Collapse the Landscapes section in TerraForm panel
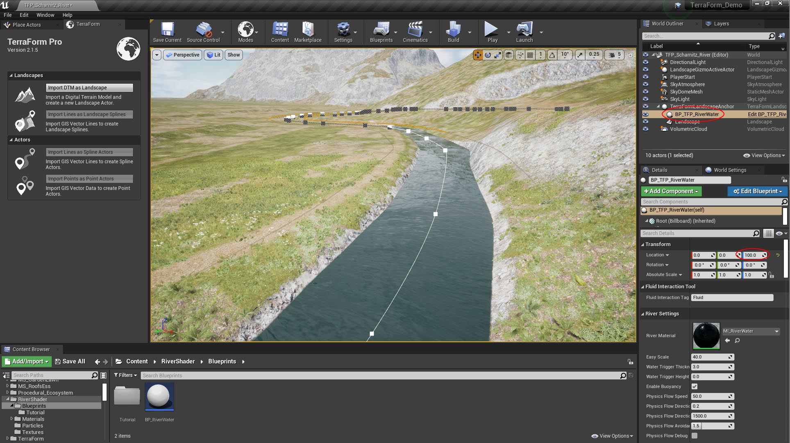The width and height of the screenshot is (790, 443). pos(11,75)
